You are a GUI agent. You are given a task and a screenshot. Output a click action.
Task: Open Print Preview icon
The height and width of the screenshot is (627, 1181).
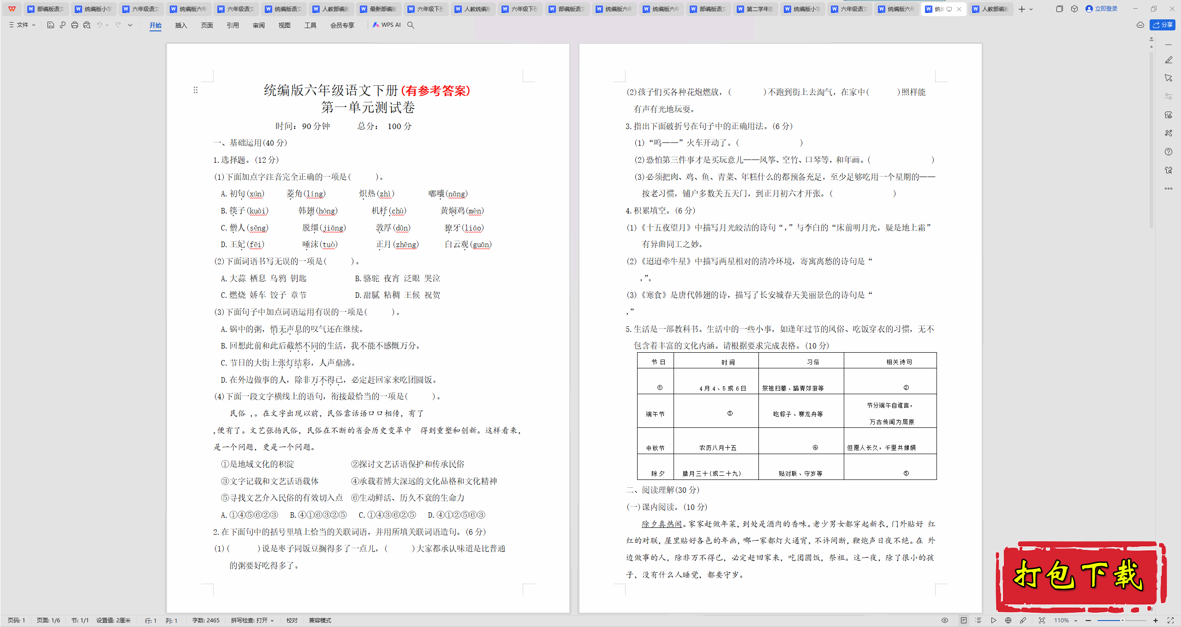pos(87,25)
